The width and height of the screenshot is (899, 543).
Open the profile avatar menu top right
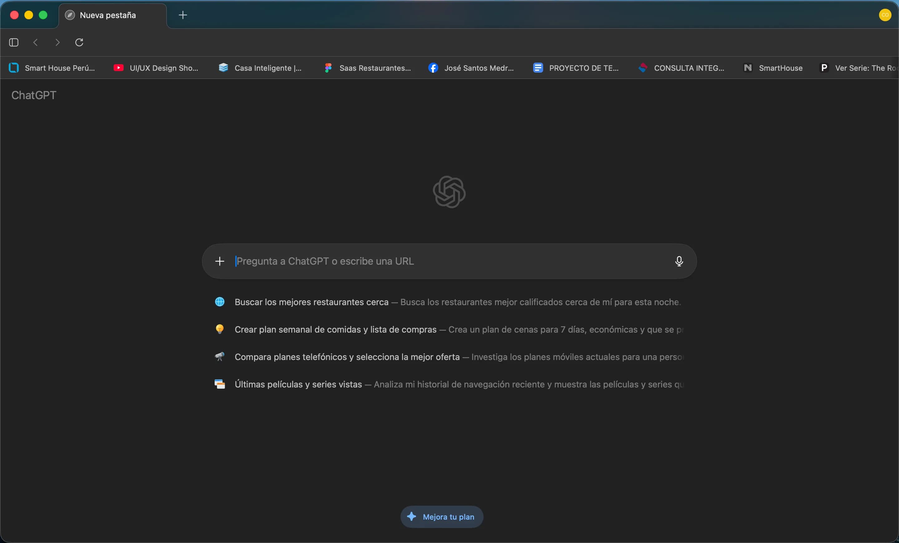885,15
